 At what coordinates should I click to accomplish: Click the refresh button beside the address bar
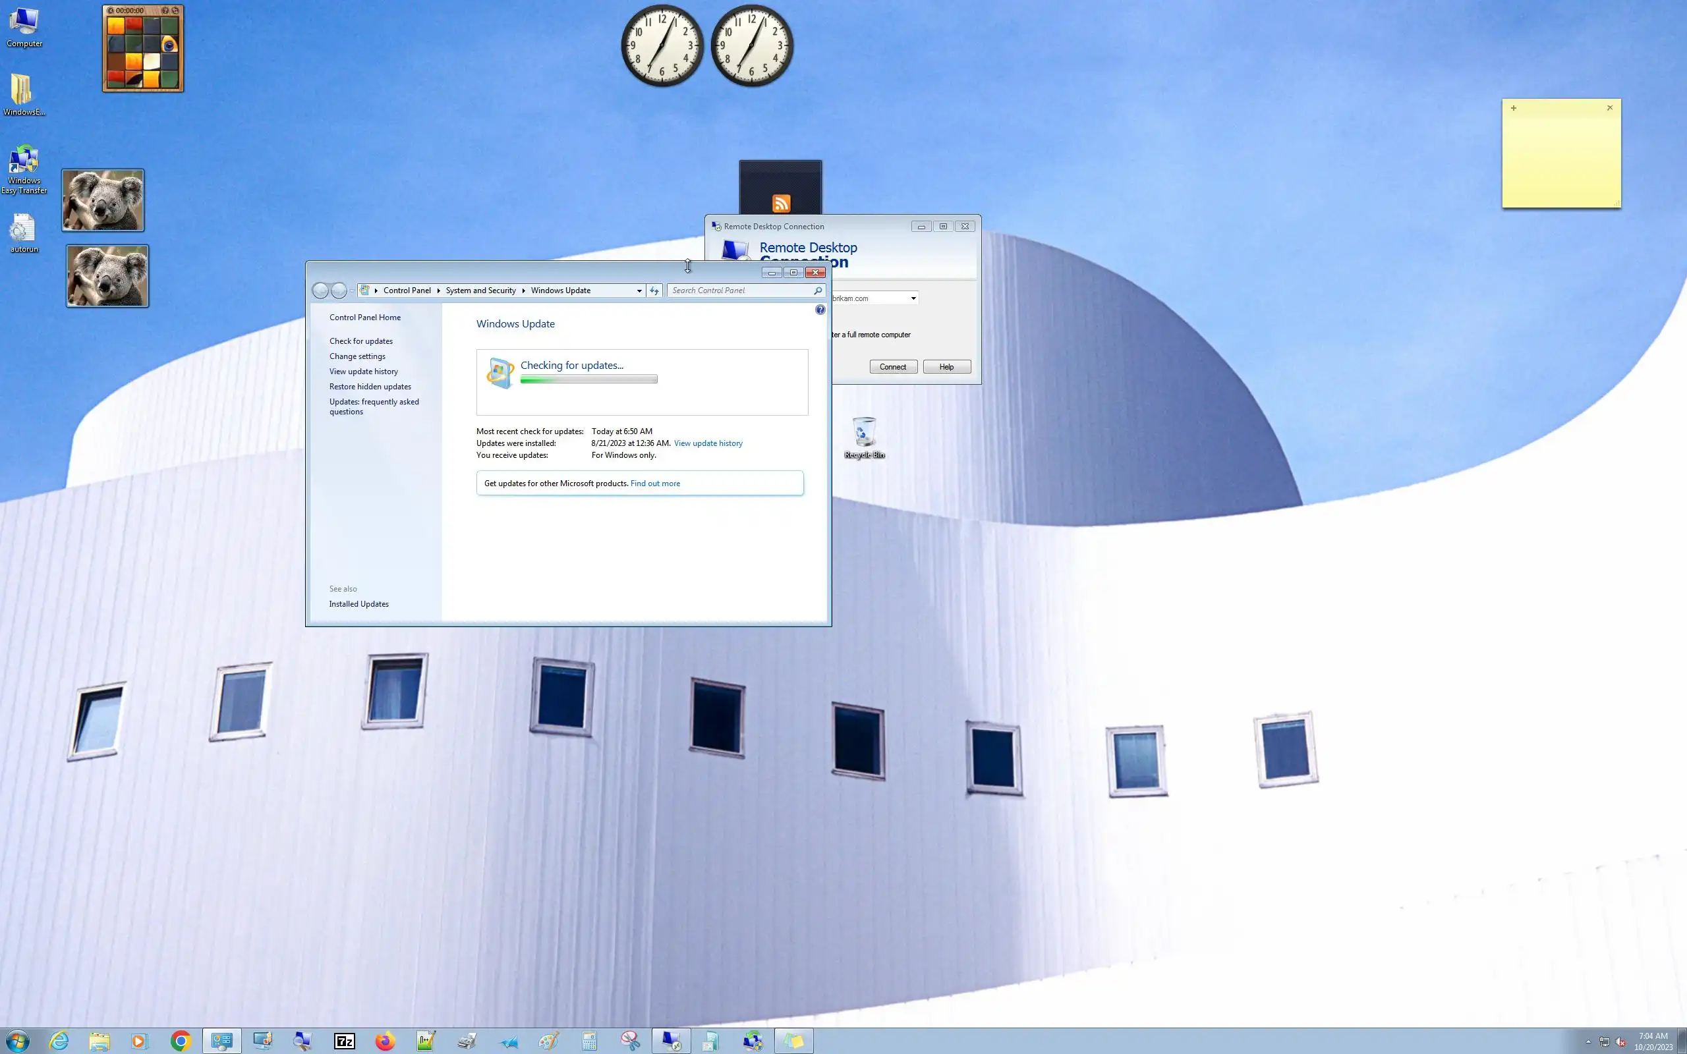click(654, 291)
